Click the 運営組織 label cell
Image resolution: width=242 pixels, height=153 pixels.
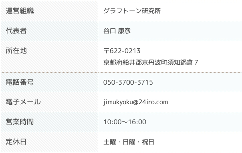(x=49, y=11)
